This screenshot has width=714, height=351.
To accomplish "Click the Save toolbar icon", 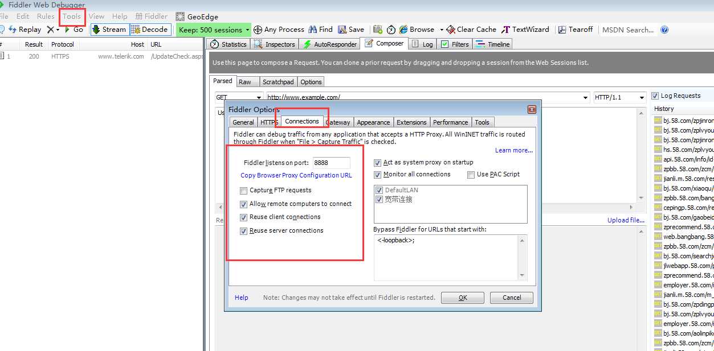I will (342, 30).
